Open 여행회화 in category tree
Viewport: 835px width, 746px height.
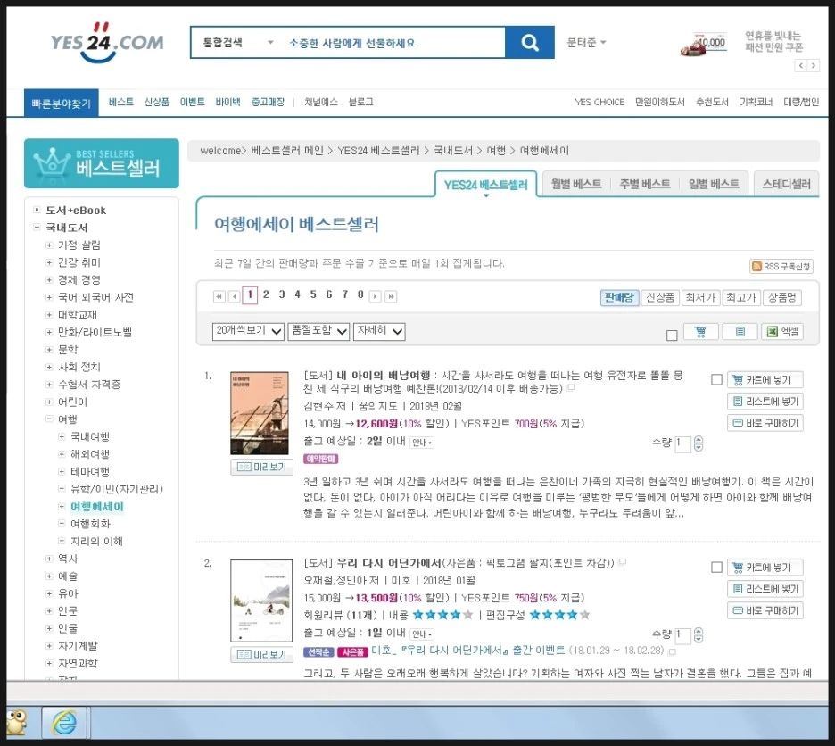[x=90, y=524]
